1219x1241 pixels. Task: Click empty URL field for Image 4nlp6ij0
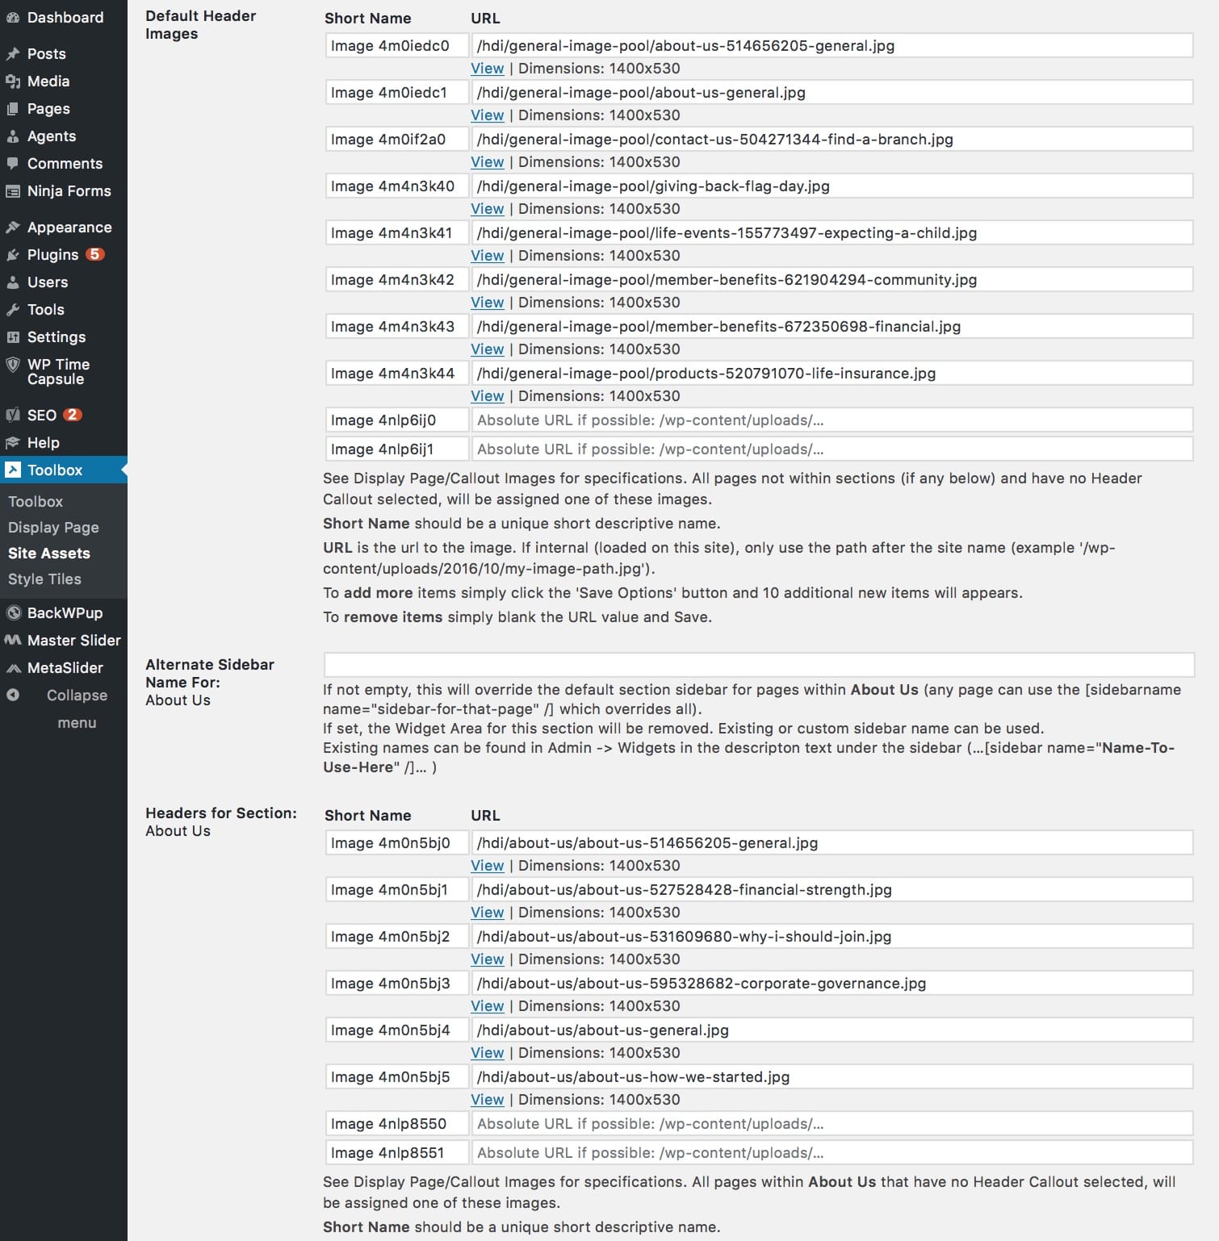tap(832, 420)
